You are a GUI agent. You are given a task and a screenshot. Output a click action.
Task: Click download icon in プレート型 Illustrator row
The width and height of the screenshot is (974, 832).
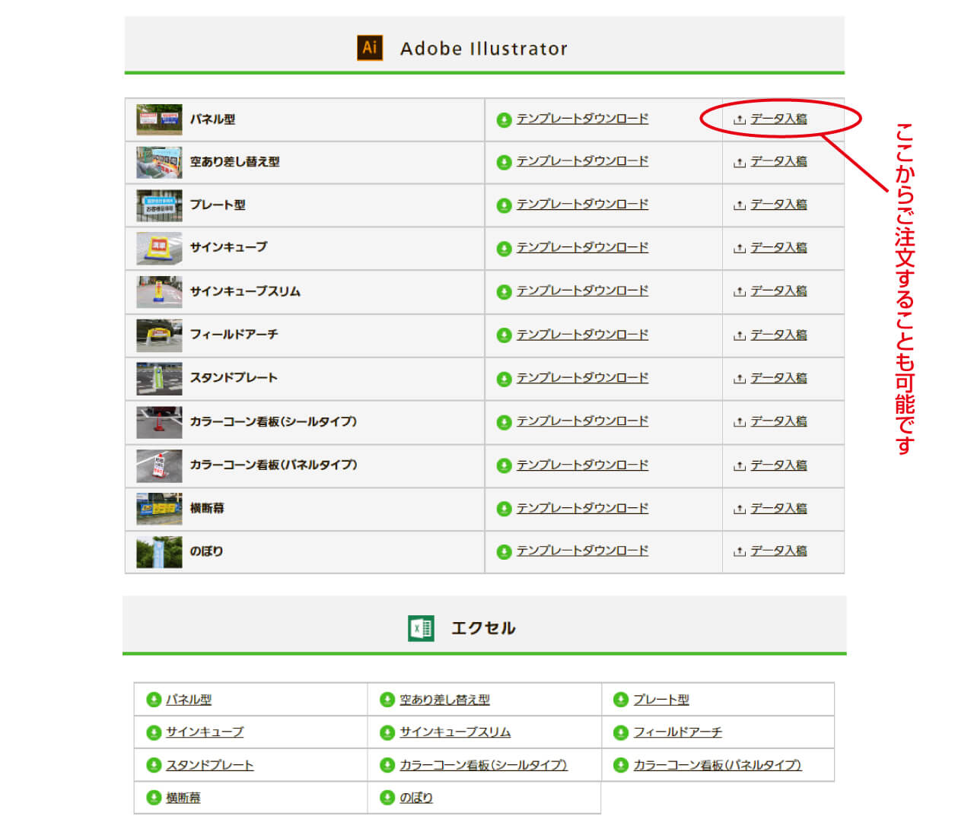504,205
